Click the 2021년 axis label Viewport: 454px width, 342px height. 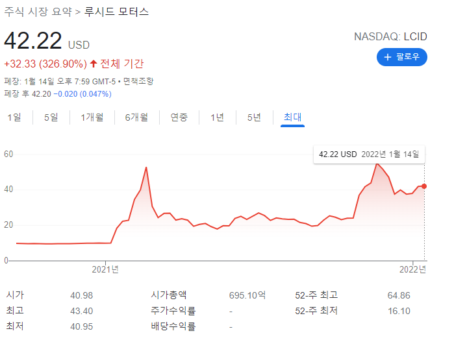(105, 270)
